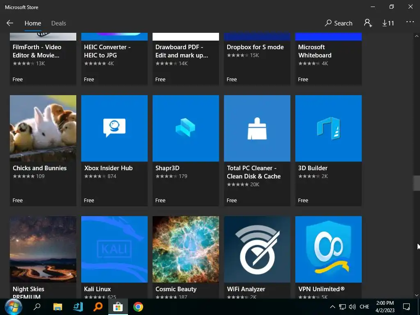Open the See more ellipsis menu
The height and width of the screenshot is (315, 420).
(x=410, y=22)
